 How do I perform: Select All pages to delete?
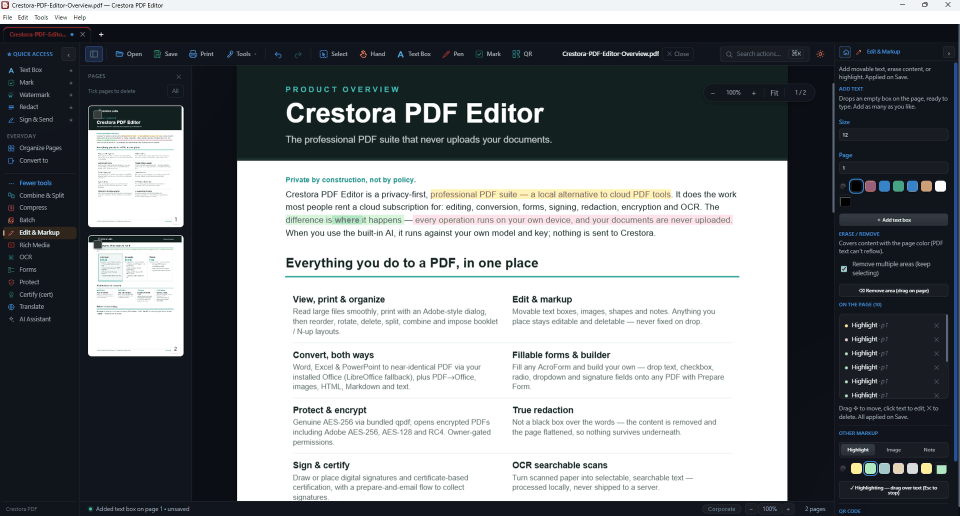pyautogui.click(x=175, y=91)
